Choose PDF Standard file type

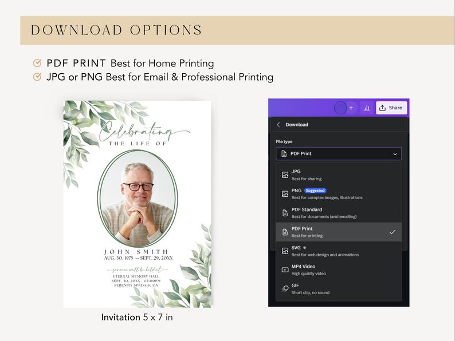point(339,213)
